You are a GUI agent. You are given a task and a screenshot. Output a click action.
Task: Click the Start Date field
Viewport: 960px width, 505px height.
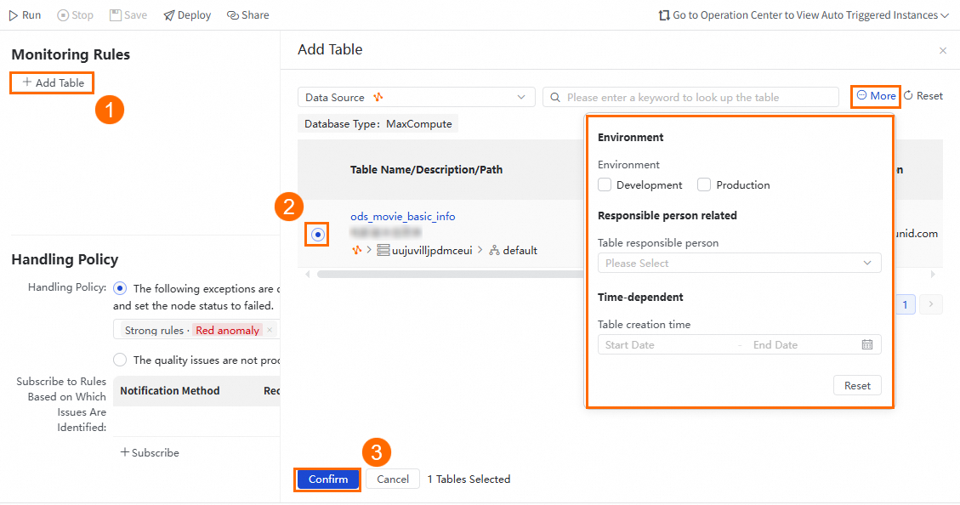(667, 344)
